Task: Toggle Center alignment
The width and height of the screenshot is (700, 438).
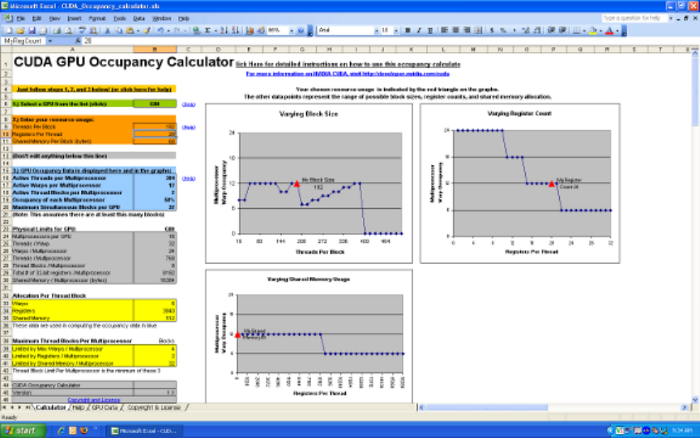Action: coord(455,30)
